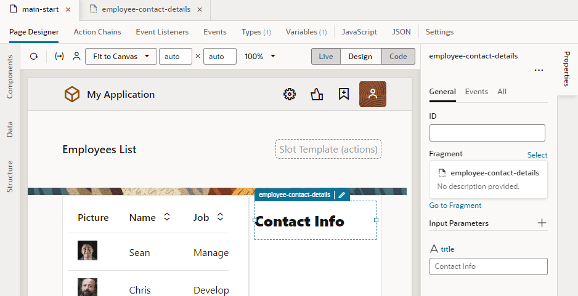Select the General properties tab
This screenshot has width=578, height=296.
click(x=442, y=92)
